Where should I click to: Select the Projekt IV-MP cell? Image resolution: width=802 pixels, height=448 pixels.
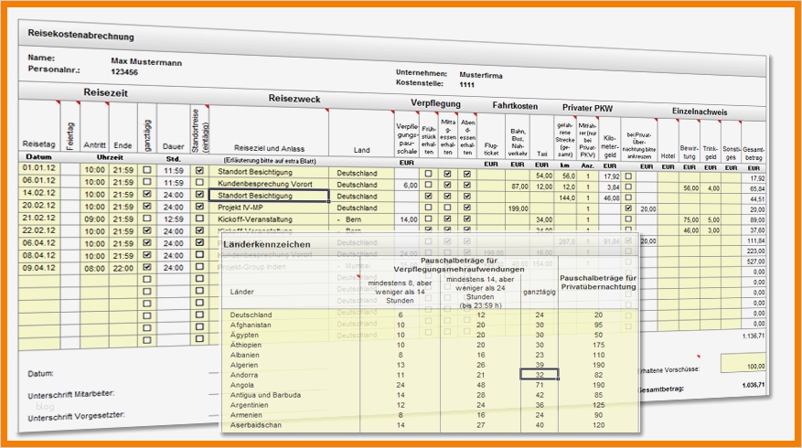(269, 208)
